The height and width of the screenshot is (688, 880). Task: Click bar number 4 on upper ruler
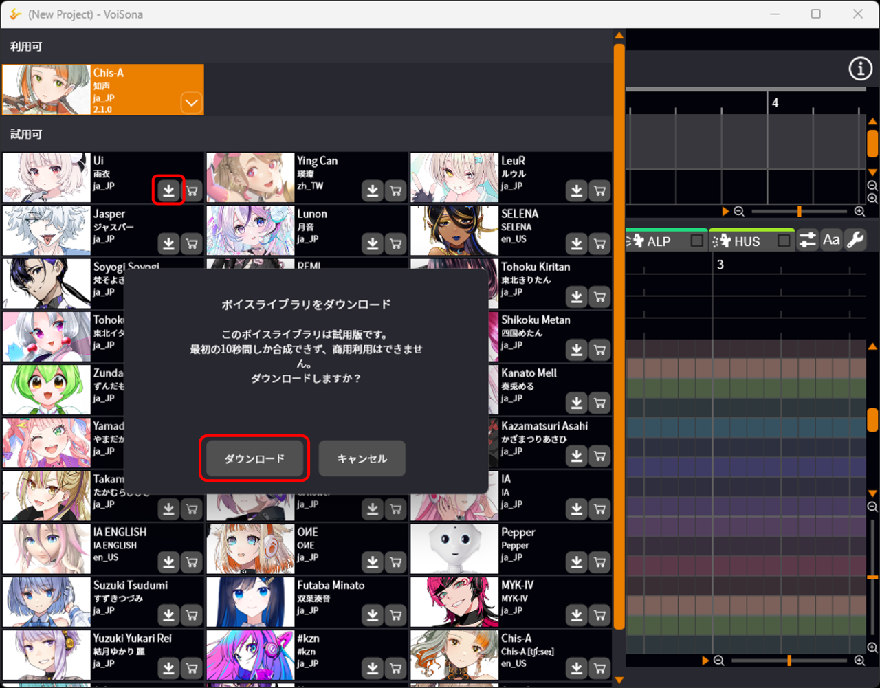pos(775,102)
